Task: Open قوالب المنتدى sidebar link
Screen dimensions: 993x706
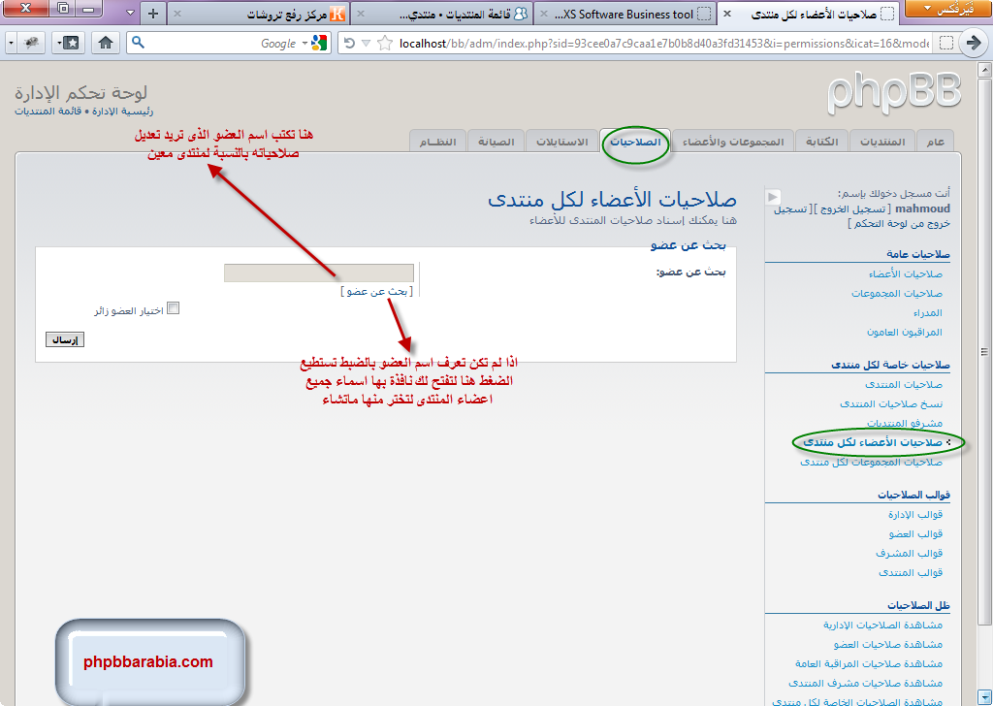Action: click(911, 572)
